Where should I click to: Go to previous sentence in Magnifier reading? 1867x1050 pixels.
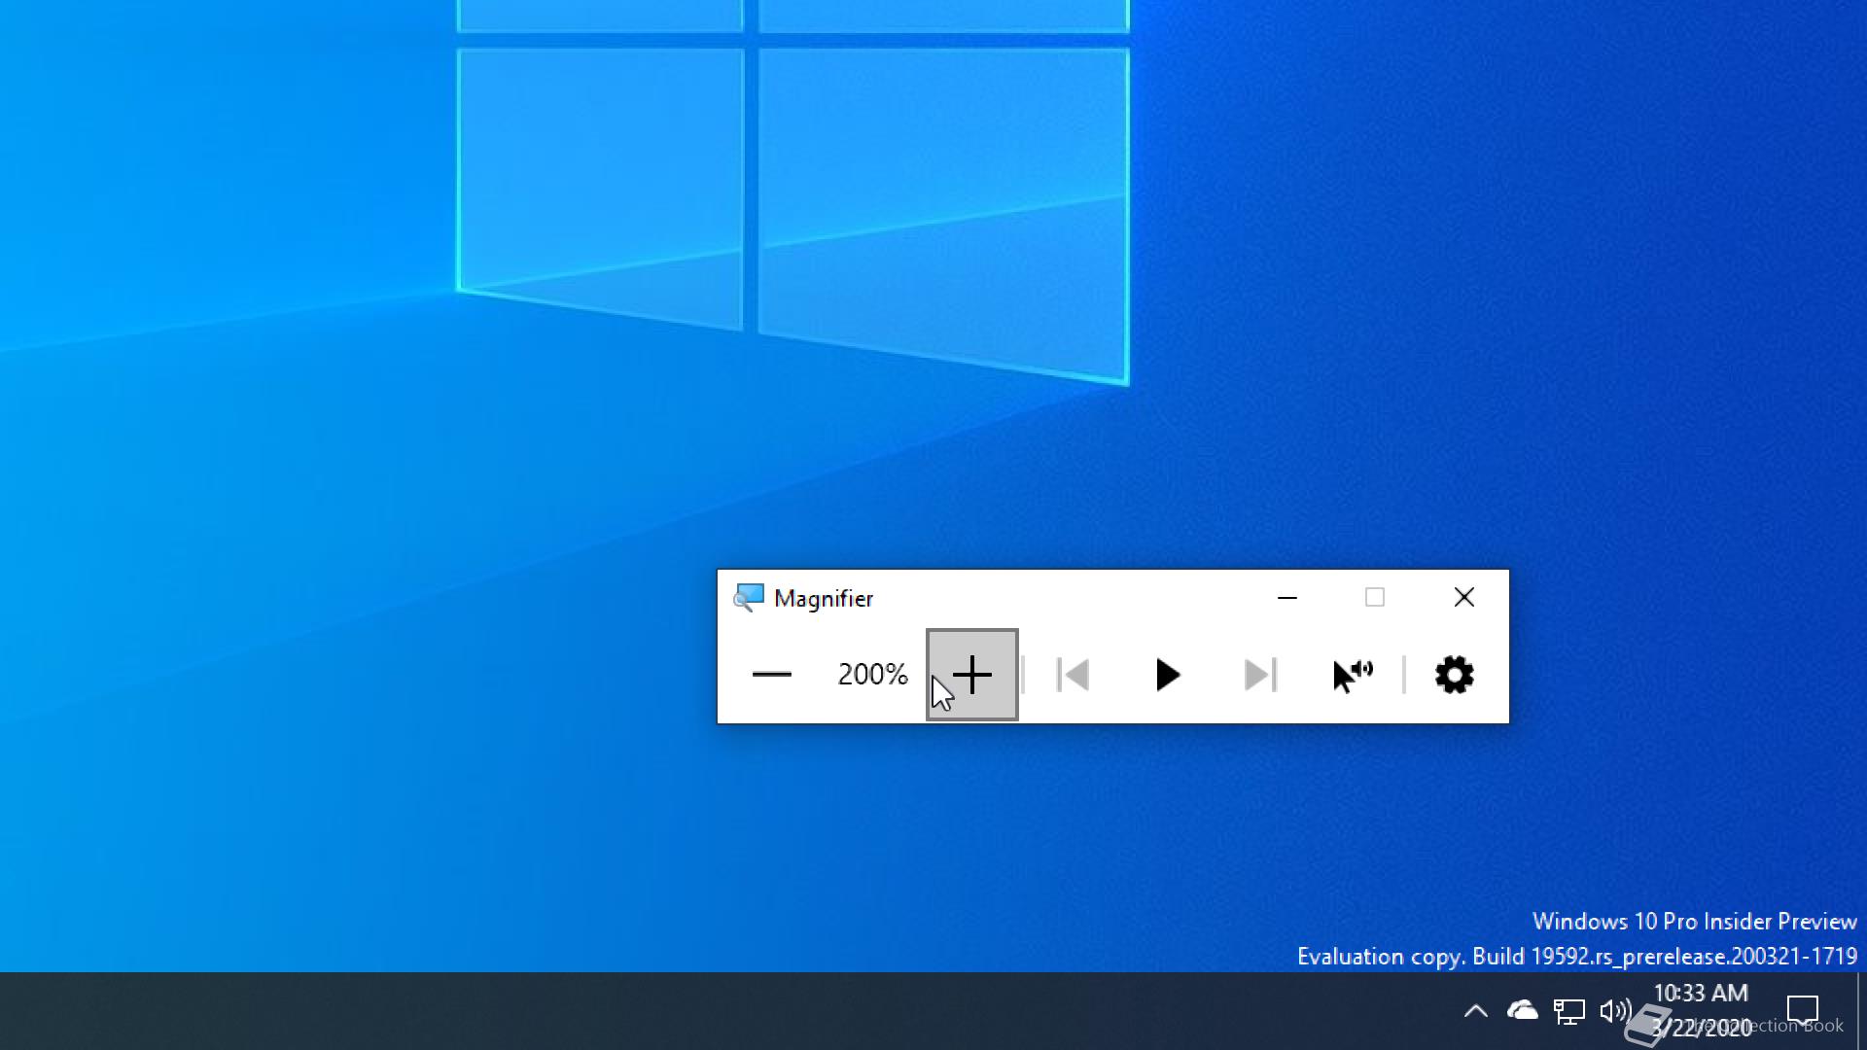click(1073, 675)
